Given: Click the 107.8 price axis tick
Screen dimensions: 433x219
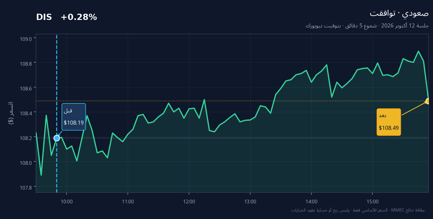Looking at the screenshot, I should click(x=26, y=187).
